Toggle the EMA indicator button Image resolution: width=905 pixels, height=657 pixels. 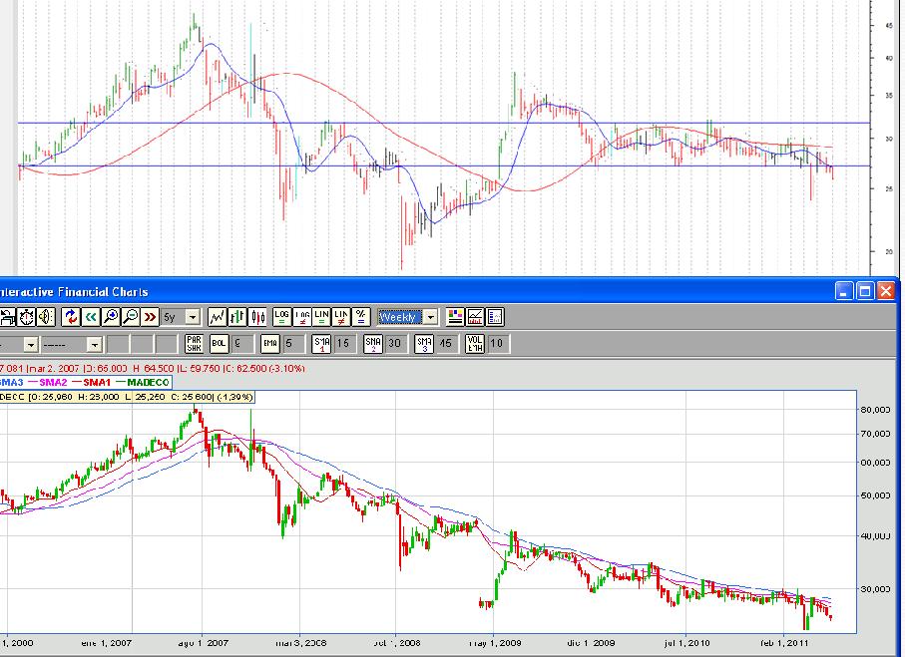pos(269,344)
